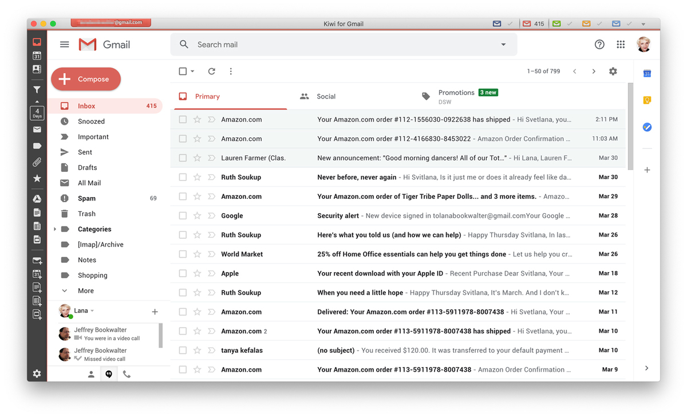Open the Google account avatar
Screen dimensions: 687x417
point(644,44)
